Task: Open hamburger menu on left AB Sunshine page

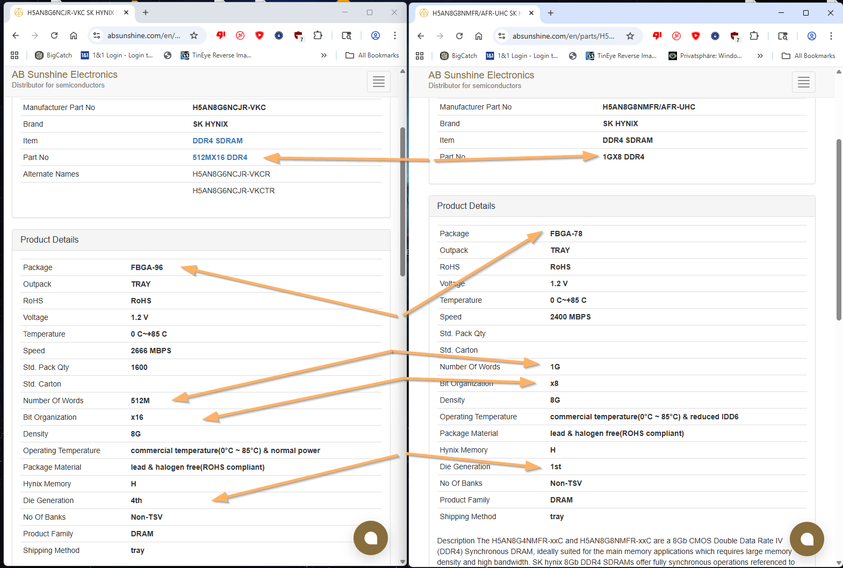Action: pyautogui.click(x=379, y=82)
